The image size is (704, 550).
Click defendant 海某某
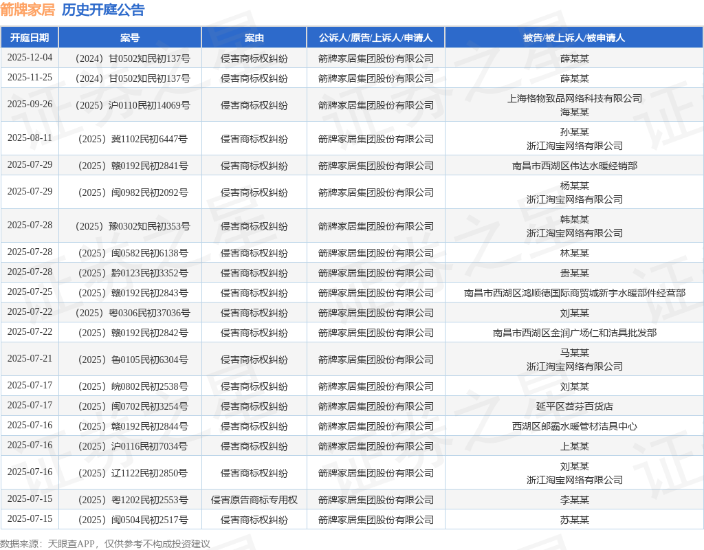(574, 112)
